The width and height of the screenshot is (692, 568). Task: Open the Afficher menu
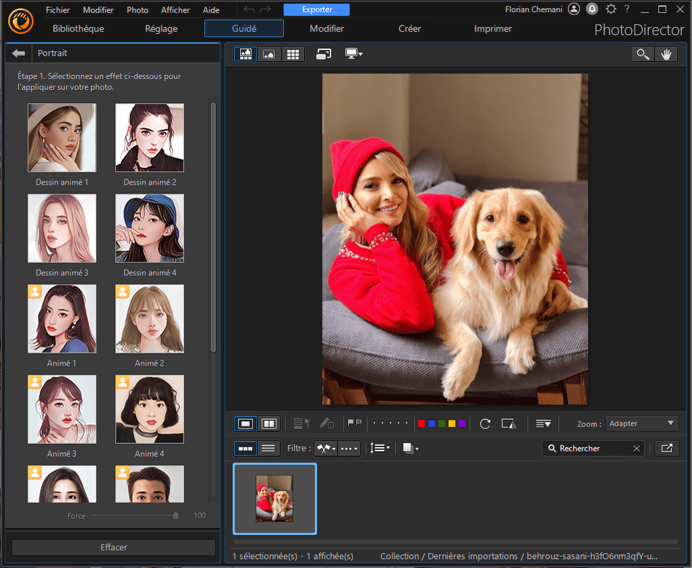click(175, 10)
